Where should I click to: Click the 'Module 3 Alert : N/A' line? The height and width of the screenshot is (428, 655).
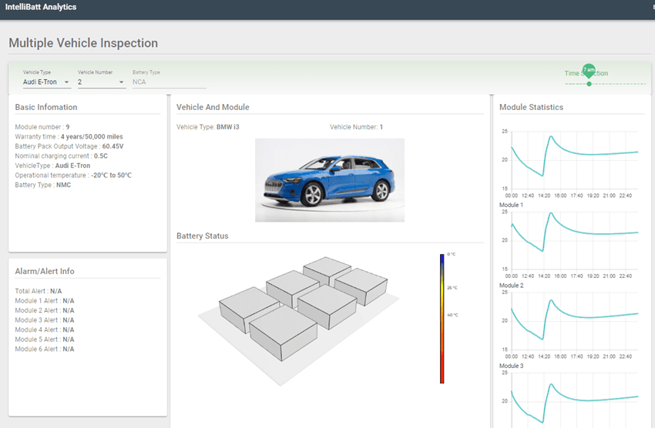(x=45, y=320)
